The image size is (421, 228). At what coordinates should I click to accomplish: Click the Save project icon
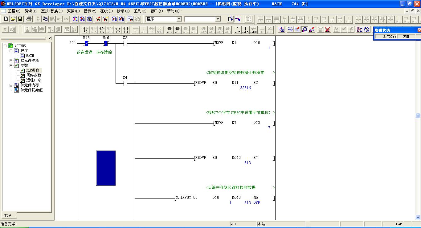click(20, 19)
